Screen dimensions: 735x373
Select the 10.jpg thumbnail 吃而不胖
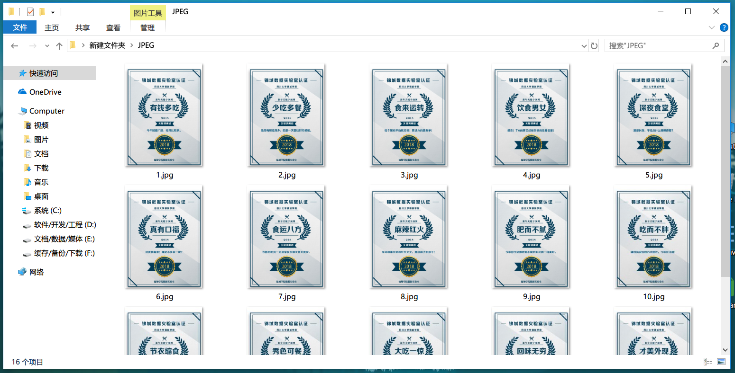653,237
